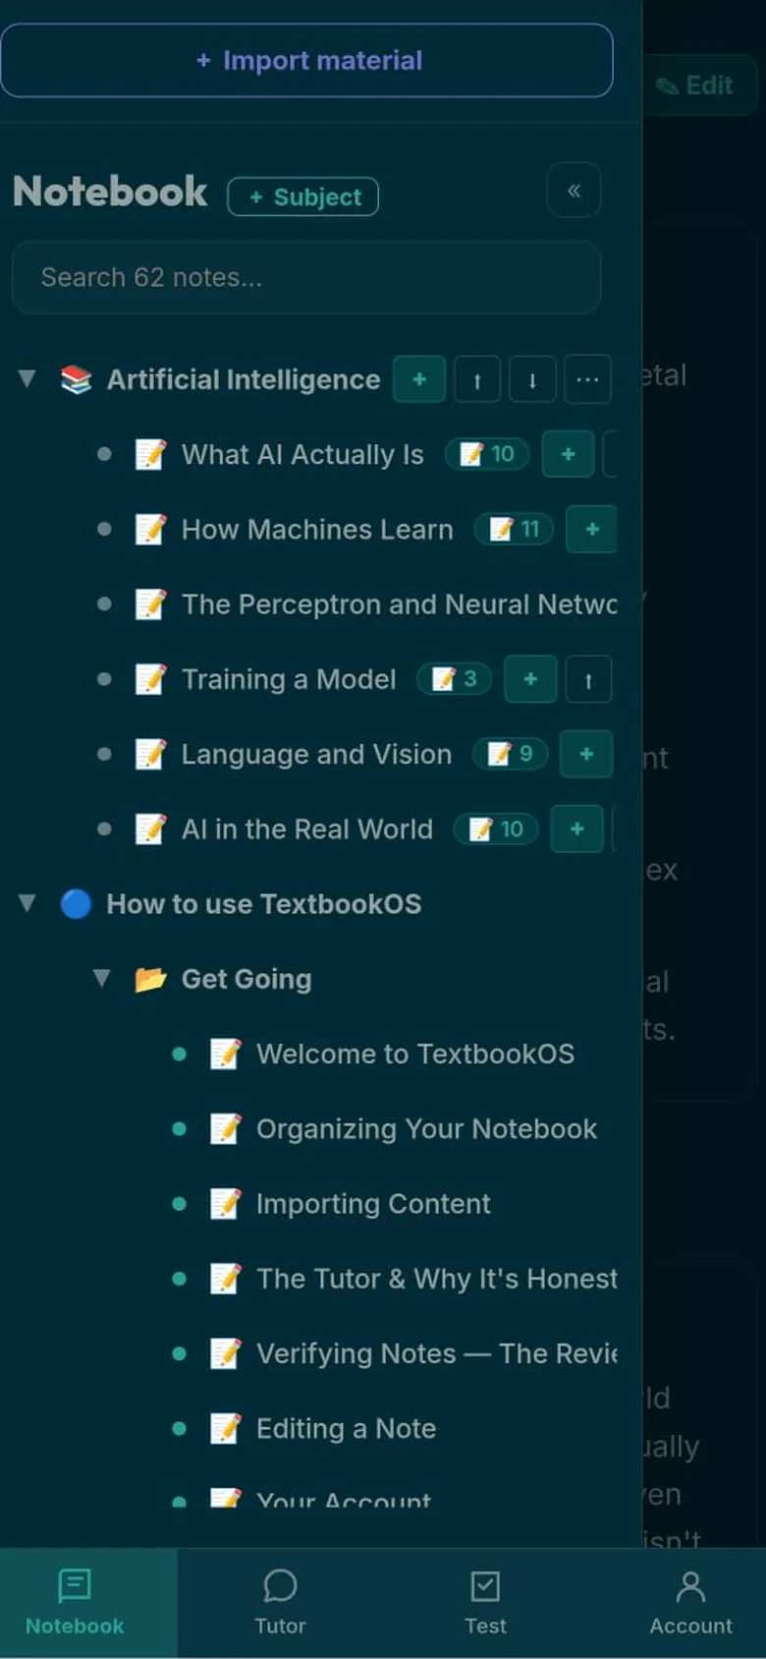Open The Perceptron and Neural Networks note
This screenshot has width=766, height=1659.
(400, 604)
